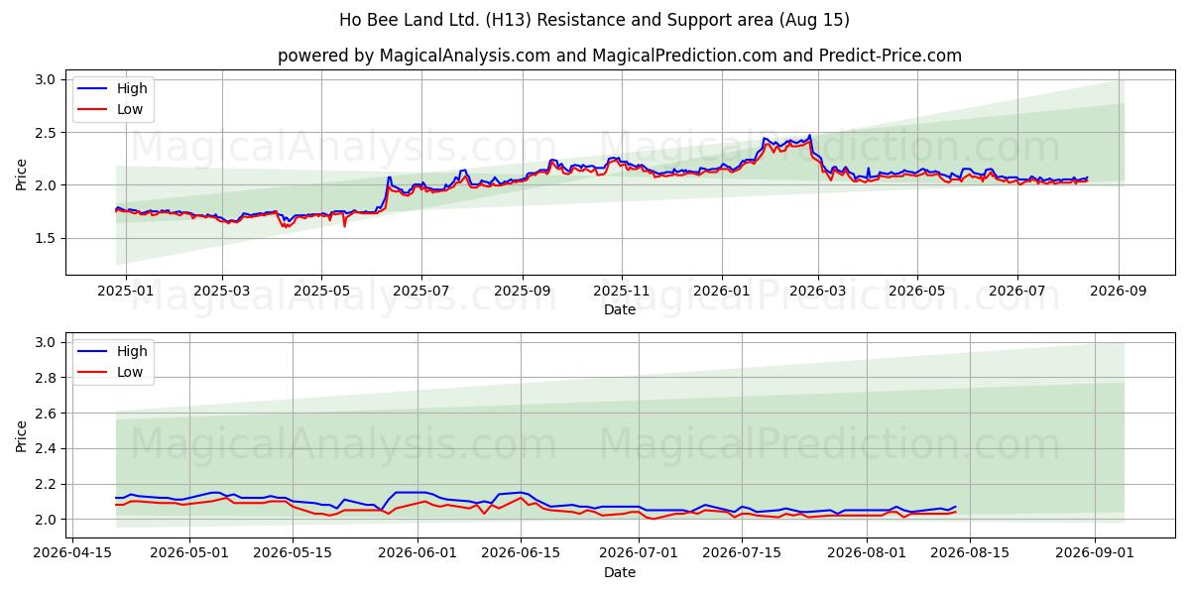Click the '2026-05' x-axis label
Image resolution: width=1190 pixels, height=595 pixels.
917,291
